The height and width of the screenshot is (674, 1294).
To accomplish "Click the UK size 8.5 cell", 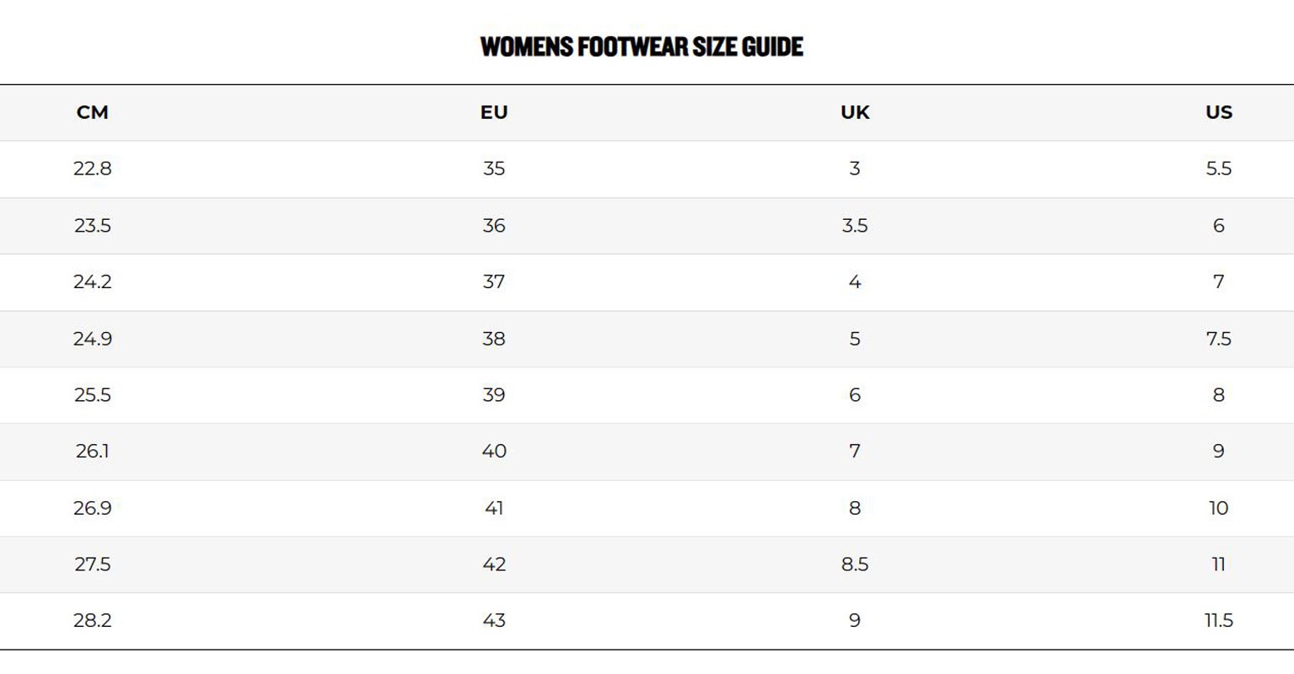I will 855,564.
